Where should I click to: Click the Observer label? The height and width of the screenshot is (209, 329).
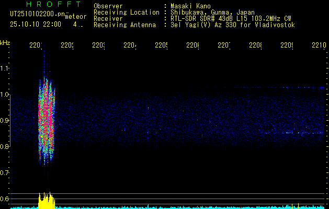coord(108,6)
